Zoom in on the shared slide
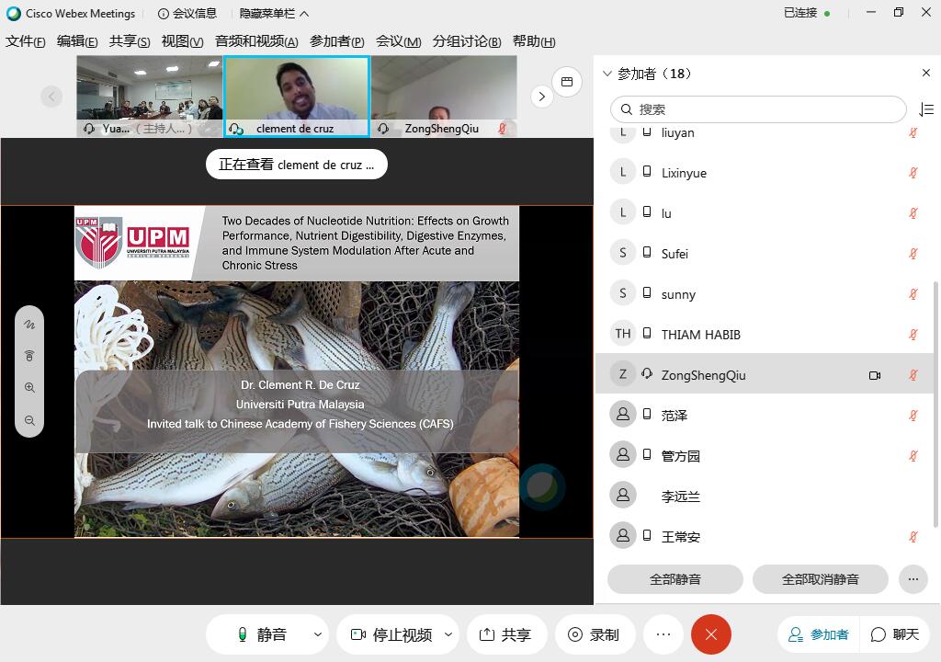Viewport: 941px width, 662px height. (29, 388)
